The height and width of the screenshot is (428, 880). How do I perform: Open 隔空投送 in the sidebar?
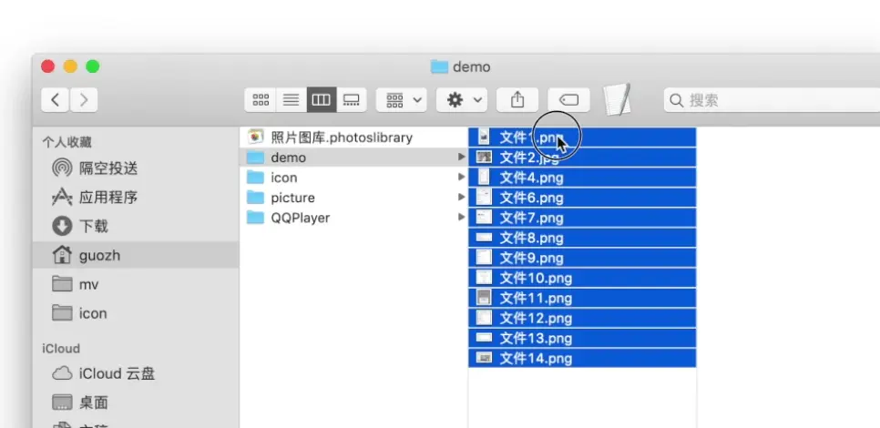tap(136, 168)
